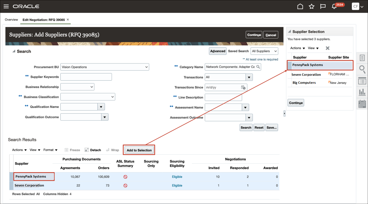Click Continue in Supplier Selection panel
This screenshot has width=368, height=204.
point(296,103)
